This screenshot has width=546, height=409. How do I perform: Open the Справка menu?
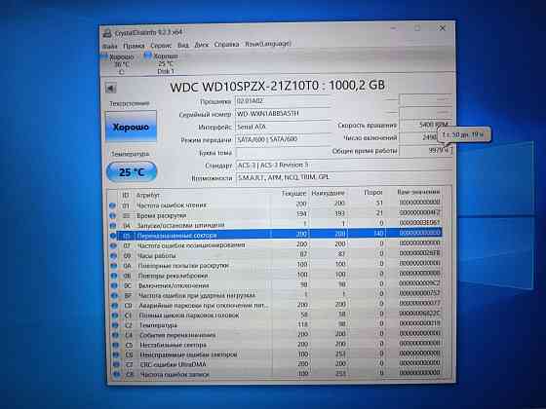(226, 45)
